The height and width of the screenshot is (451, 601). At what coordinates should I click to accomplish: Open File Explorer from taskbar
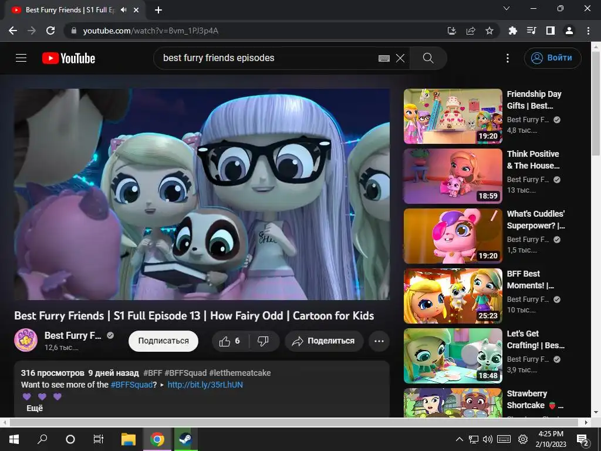click(x=129, y=439)
